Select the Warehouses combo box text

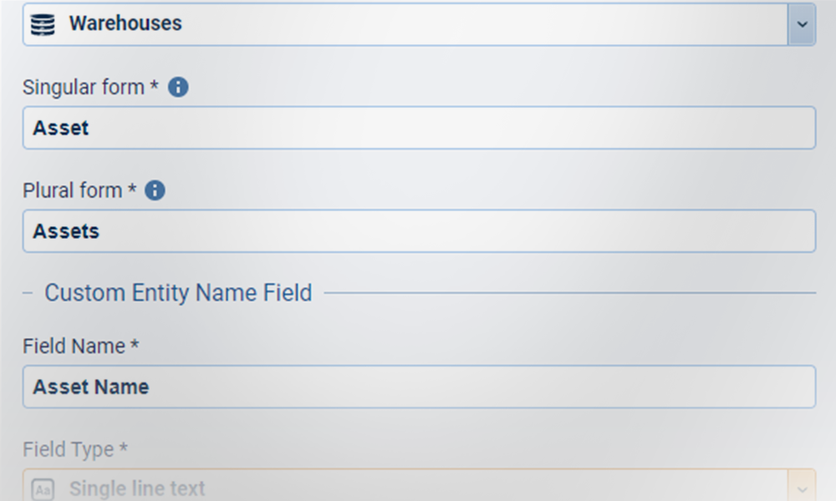(x=125, y=23)
